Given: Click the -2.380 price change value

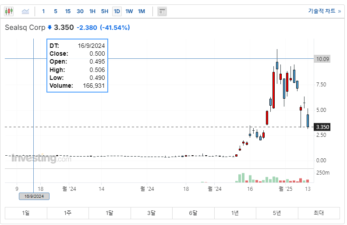Looking at the screenshot, I should click(87, 28).
